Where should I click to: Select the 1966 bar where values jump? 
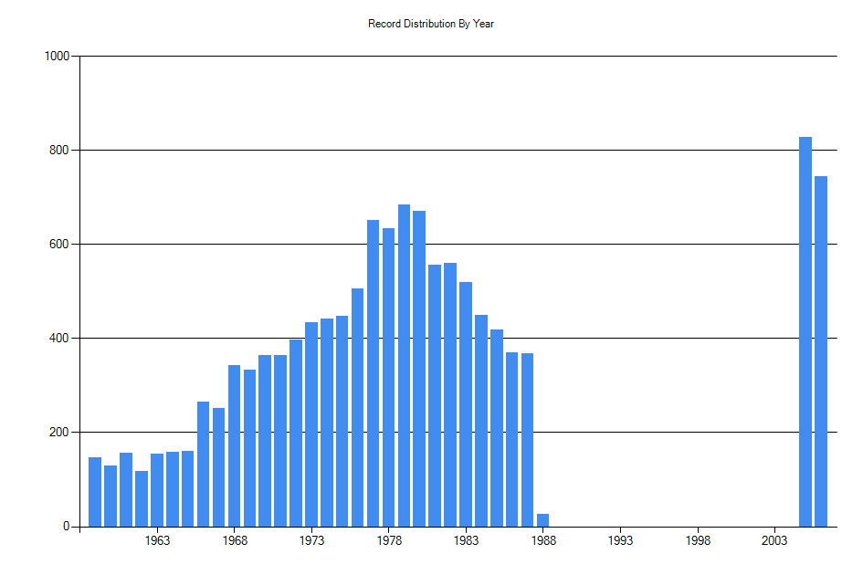click(x=203, y=465)
